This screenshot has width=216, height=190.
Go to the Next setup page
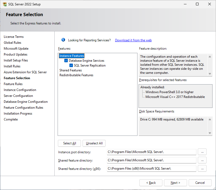[176, 183]
